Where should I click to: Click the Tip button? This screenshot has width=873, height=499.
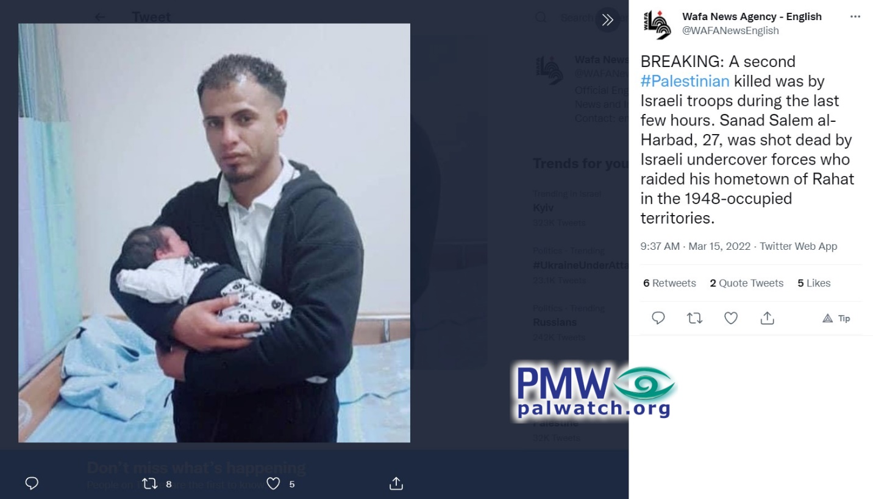[x=836, y=318]
